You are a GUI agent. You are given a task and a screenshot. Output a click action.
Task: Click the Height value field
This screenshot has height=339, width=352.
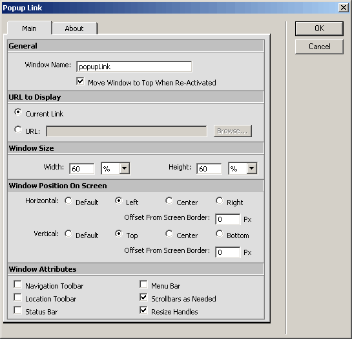pos(209,169)
